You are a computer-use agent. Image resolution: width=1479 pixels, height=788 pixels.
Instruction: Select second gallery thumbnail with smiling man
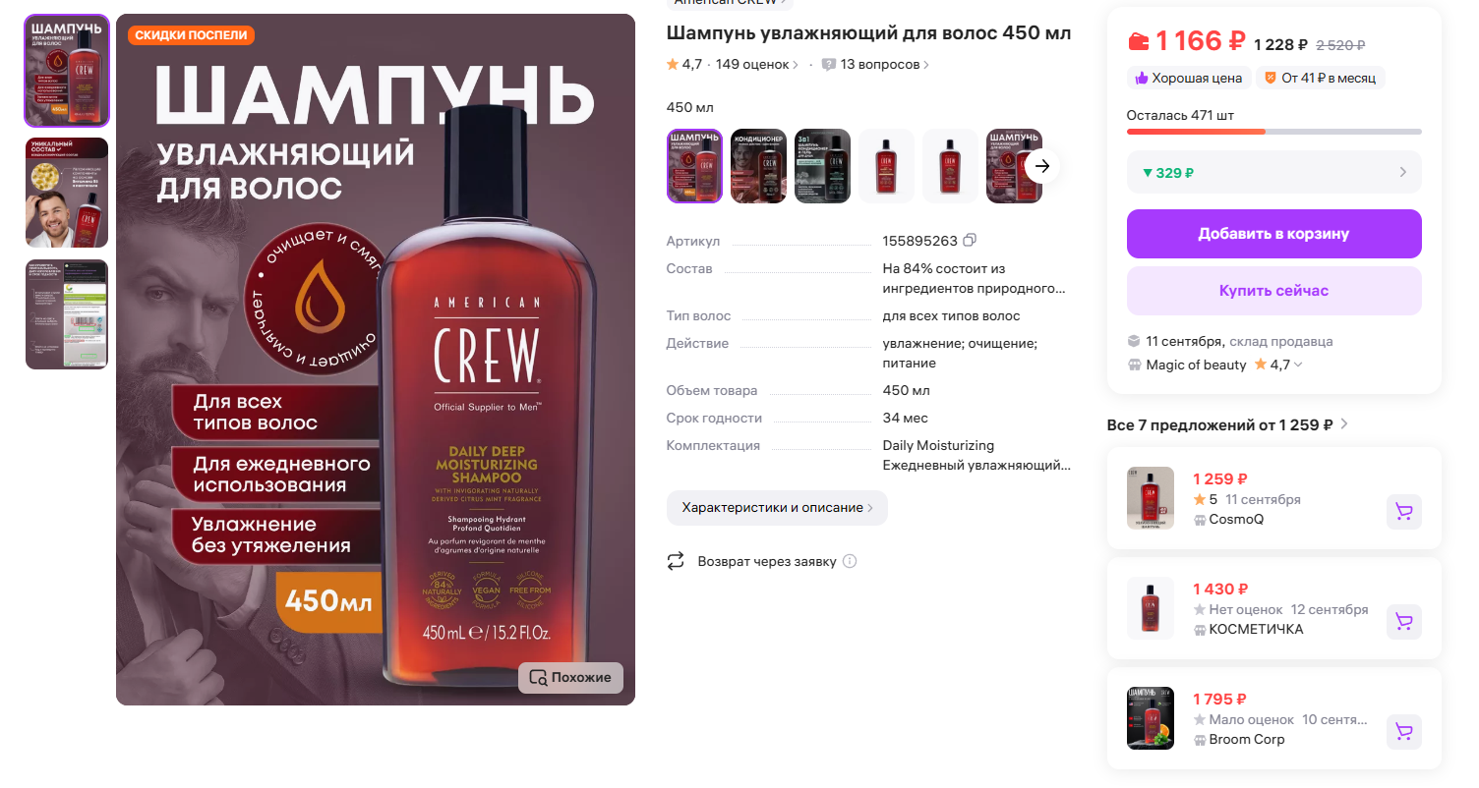(67, 193)
